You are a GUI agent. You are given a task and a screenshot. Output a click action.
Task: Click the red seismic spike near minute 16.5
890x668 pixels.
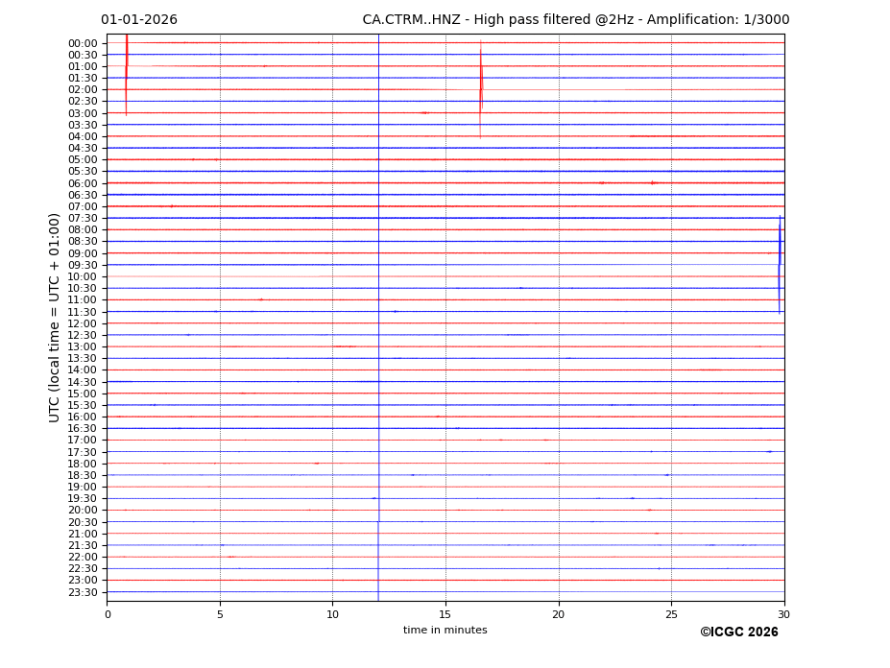tap(481, 86)
